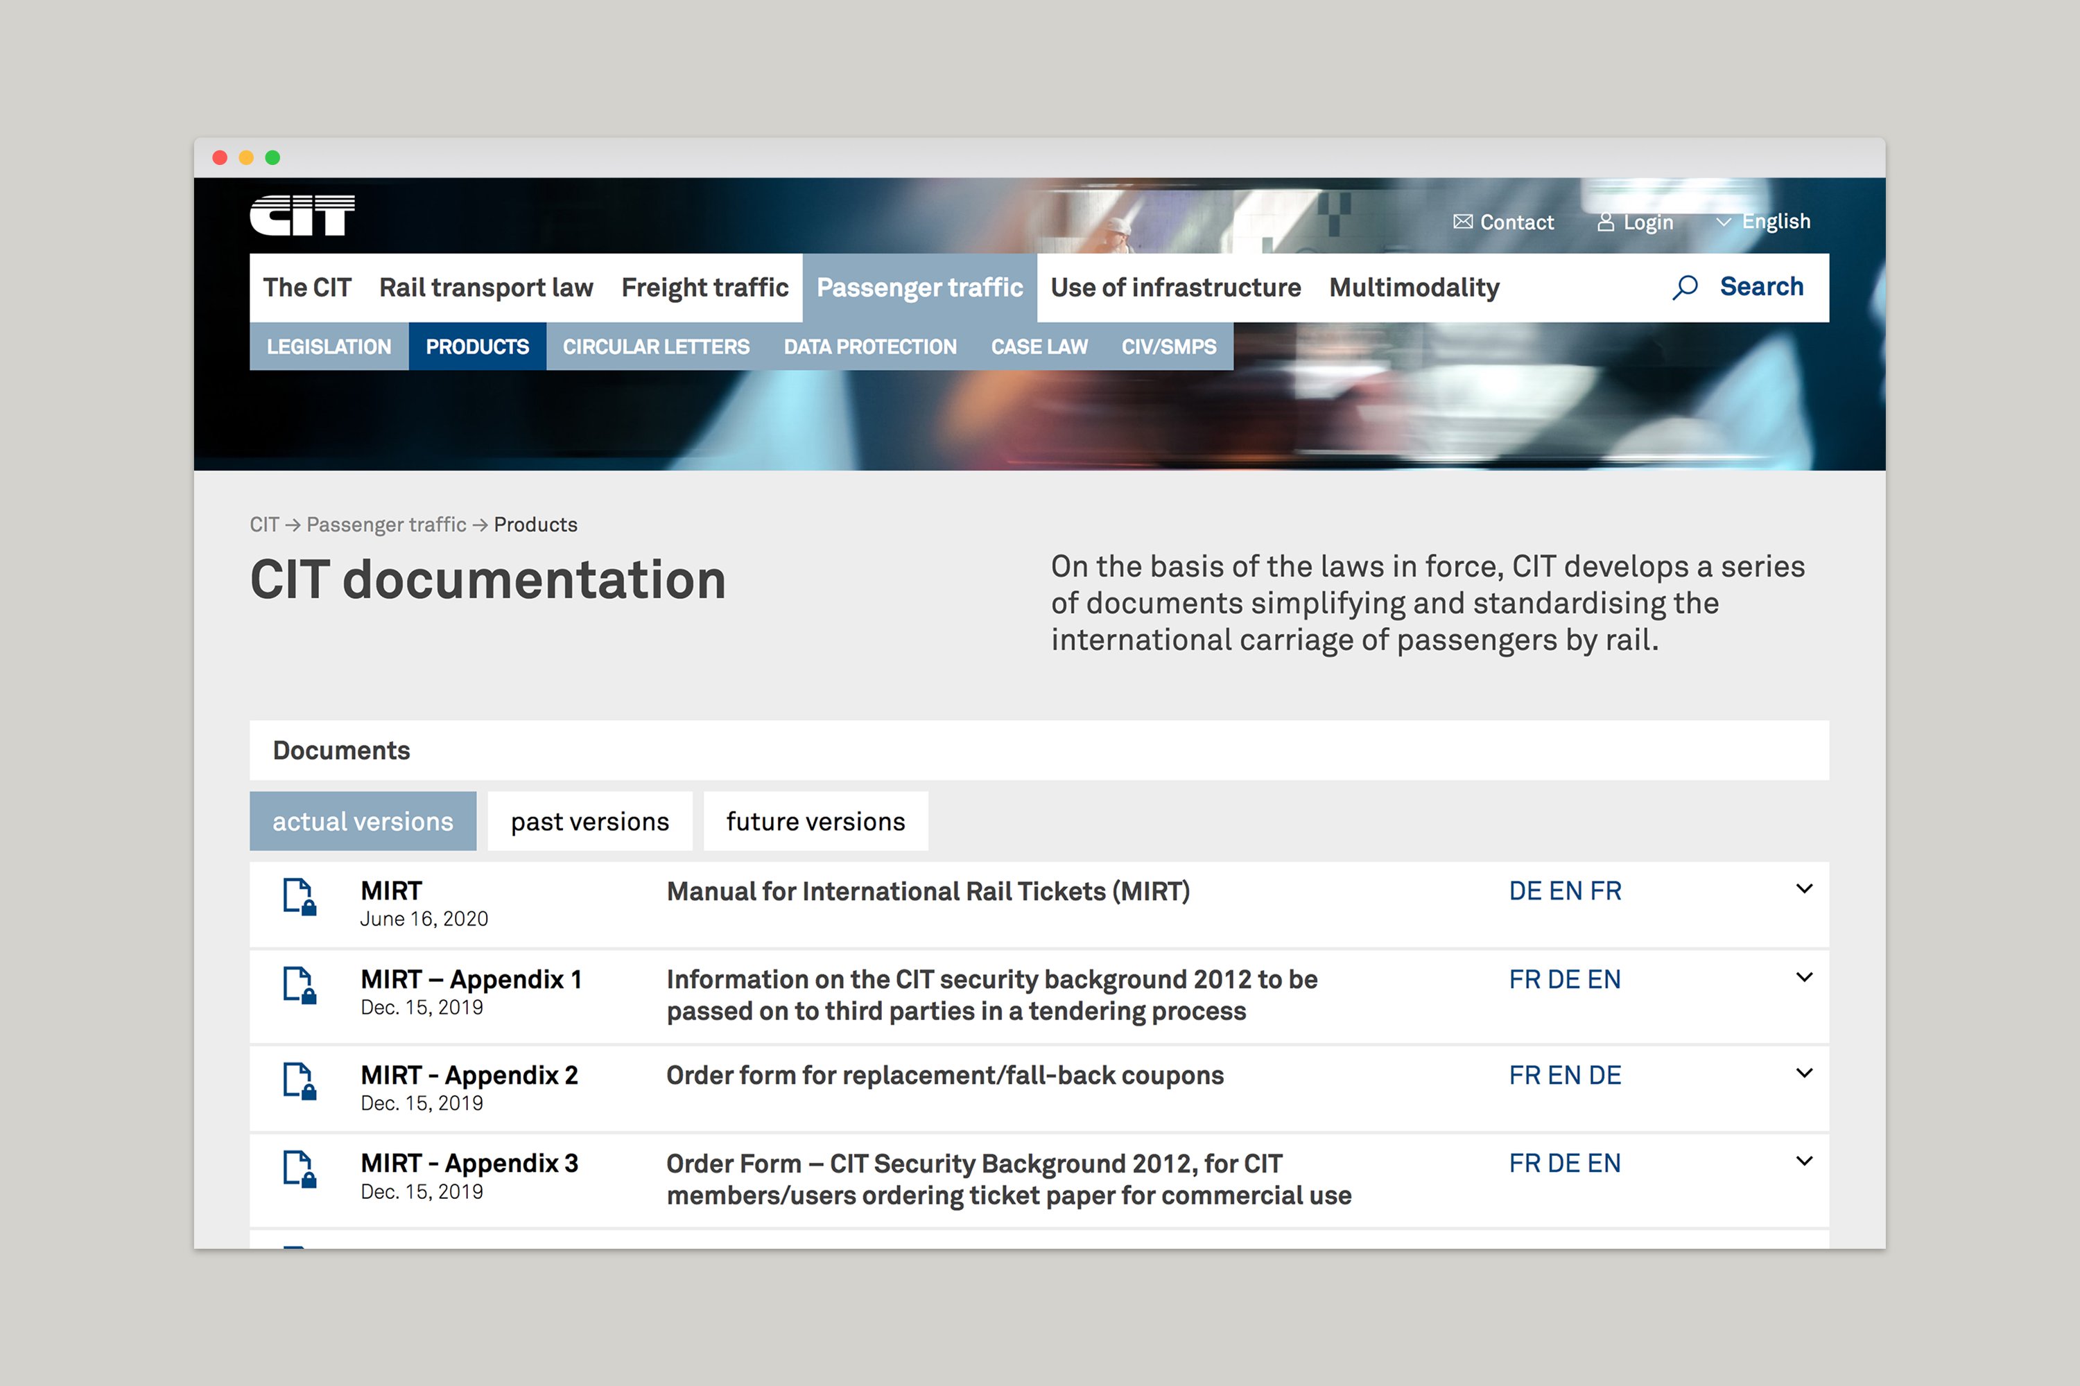The image size is (2080, 1386).
Task: Click the CIT documentation page heading
Action: click(x=488, y=580)
